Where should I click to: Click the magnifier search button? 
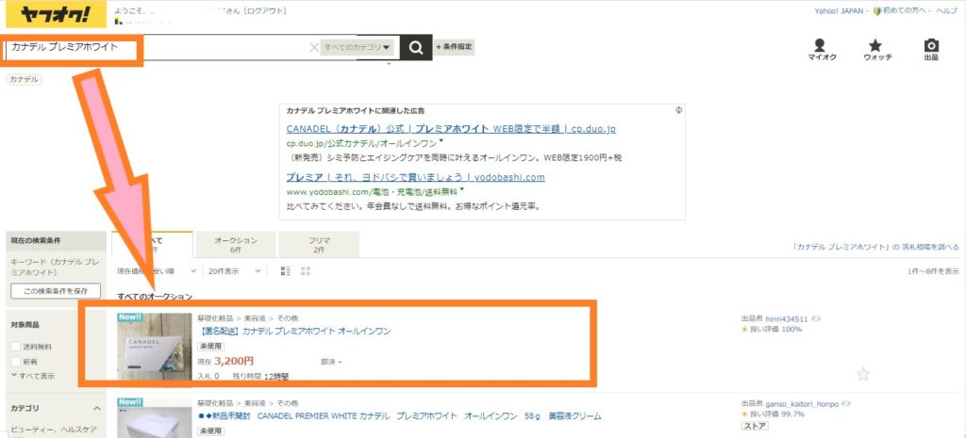[x=416, y=47]
